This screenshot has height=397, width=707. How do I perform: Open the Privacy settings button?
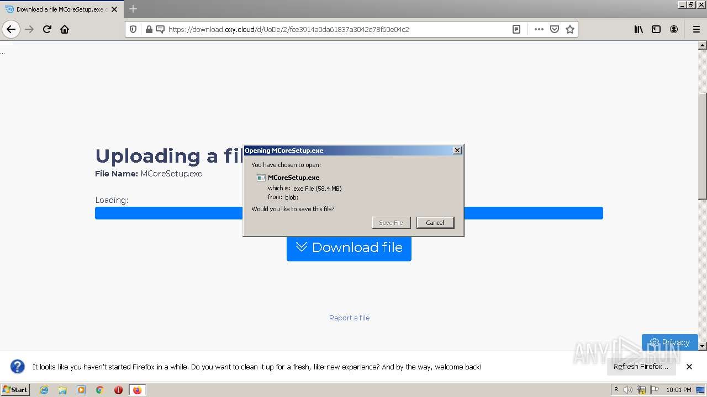pyautogui.click(x=670, y=342)
